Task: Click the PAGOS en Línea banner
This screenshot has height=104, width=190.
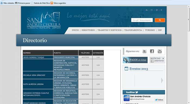Action: pos(135,60)
